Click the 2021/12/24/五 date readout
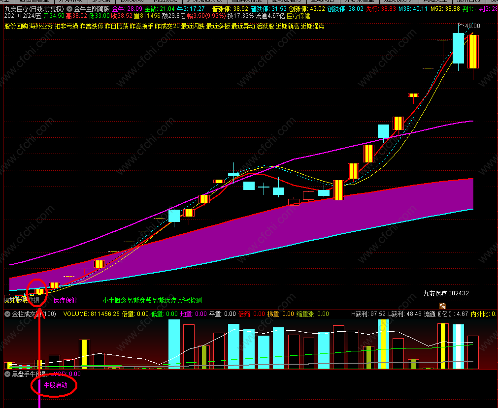 pos(23,16)
